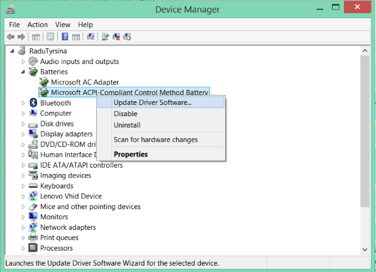The width and height of the screenshot is (376, 272).
Task: Click the Batteries category icon
Action: click(x=33, y=72)
